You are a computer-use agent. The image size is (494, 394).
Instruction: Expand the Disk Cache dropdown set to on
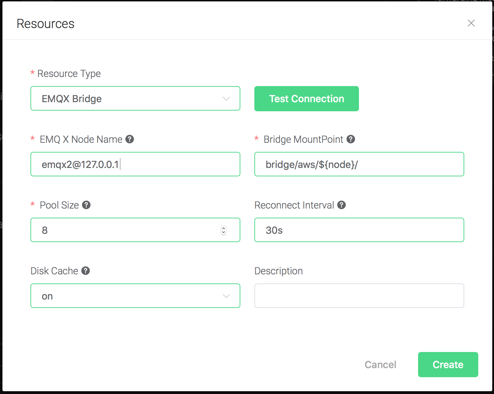pos(135,296)
